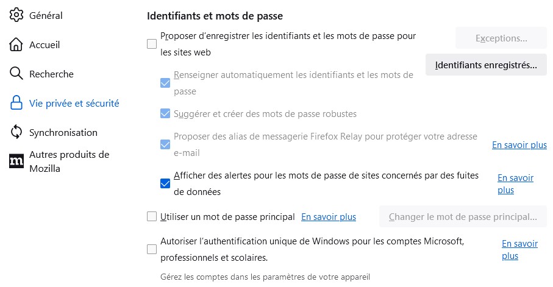
Task: Click the Général gear icon
Action: (x=16, y=15)
